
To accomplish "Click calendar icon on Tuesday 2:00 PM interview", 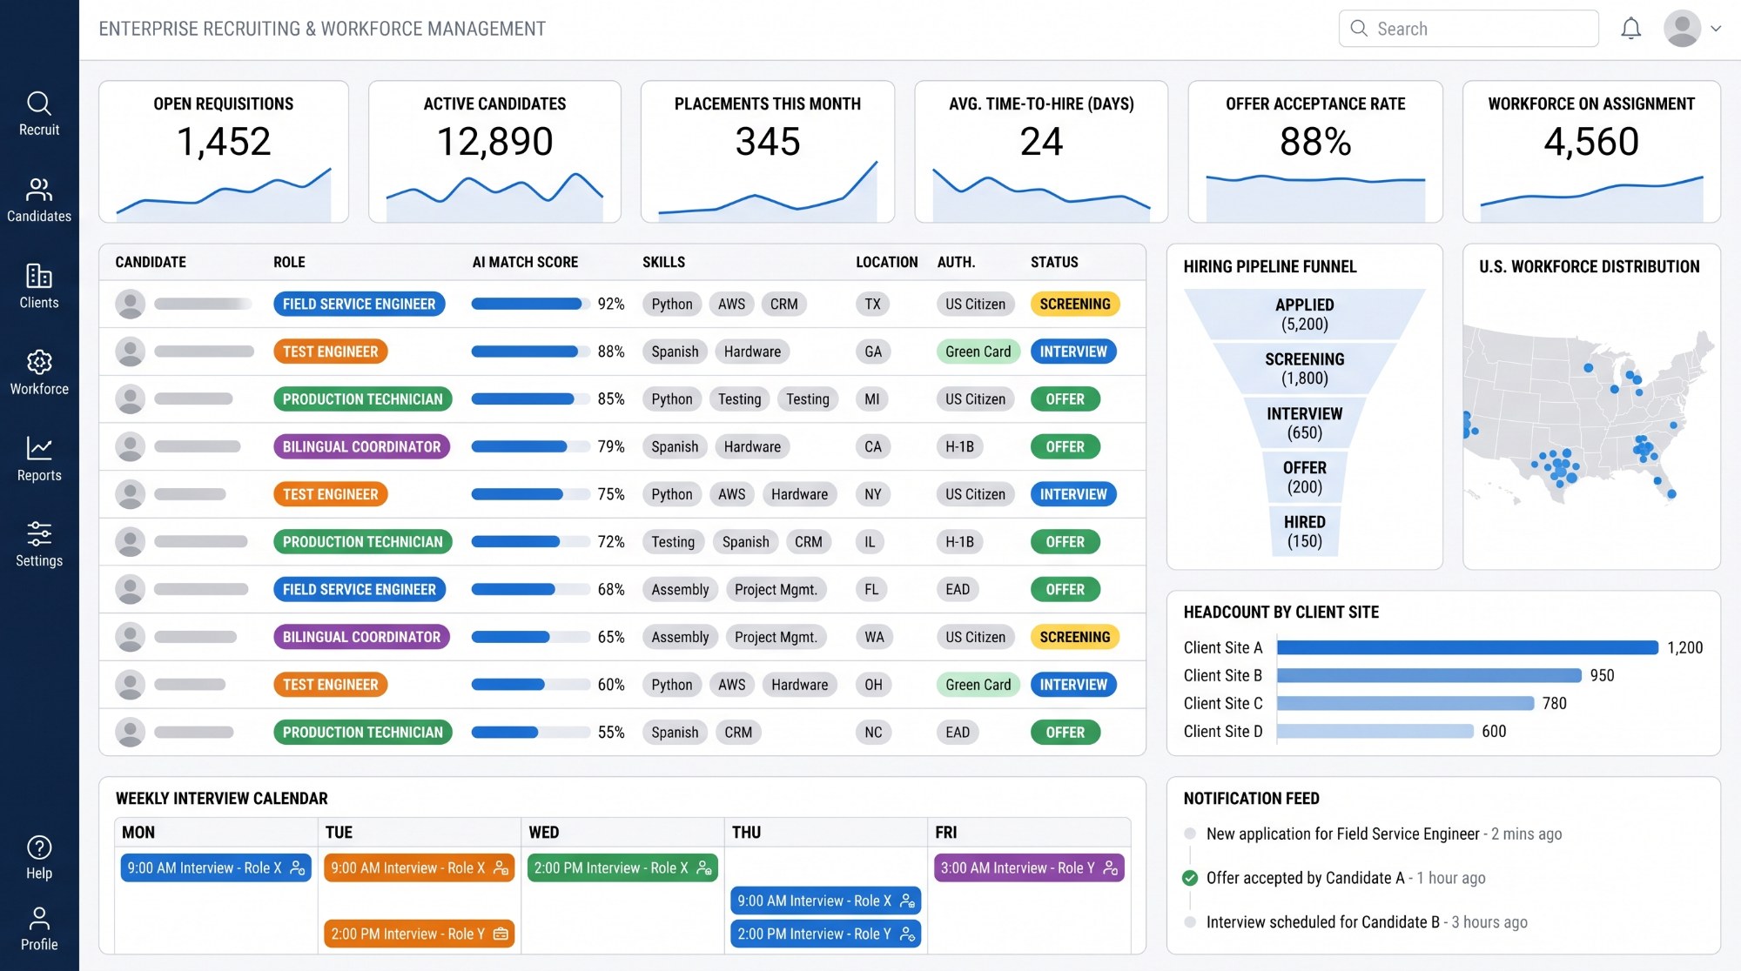I will [501, 934].
